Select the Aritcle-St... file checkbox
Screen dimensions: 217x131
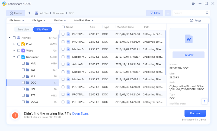[63, 64]
